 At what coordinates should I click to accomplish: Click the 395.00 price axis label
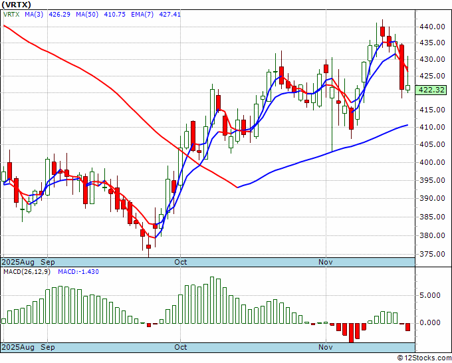431,180
